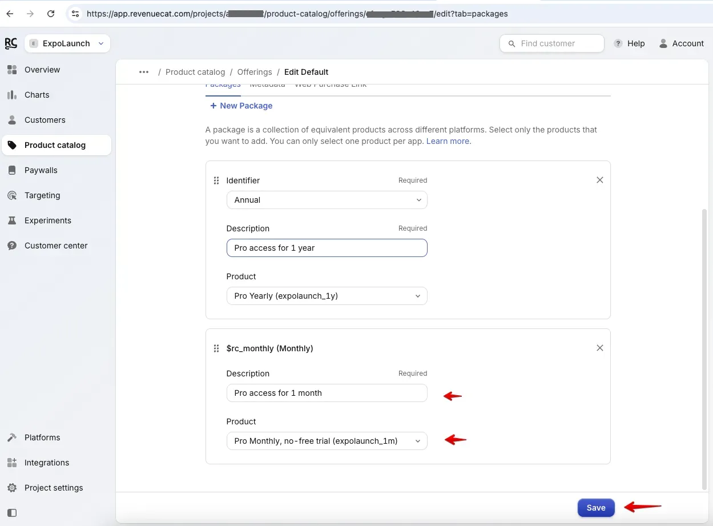Click the Help question mark icon
Viewport: 713px width, 526px height.
pos(618,43)
